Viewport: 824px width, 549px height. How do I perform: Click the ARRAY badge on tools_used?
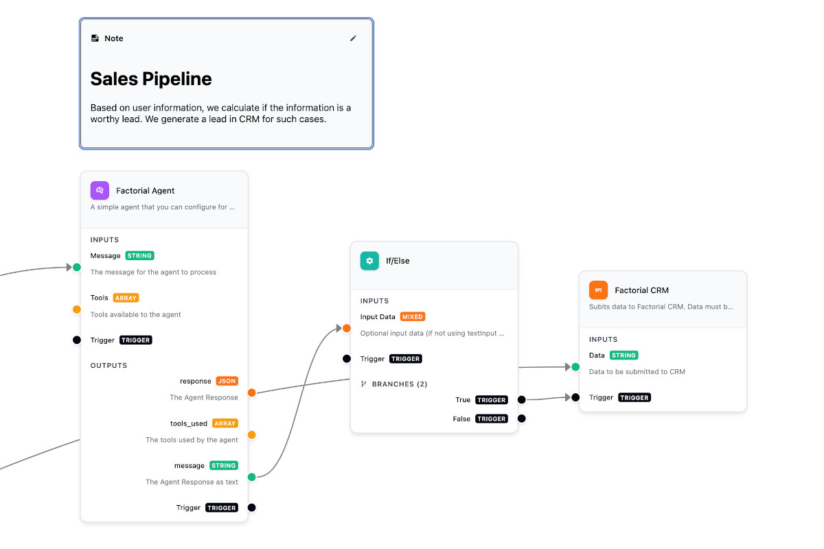[225, 423]
